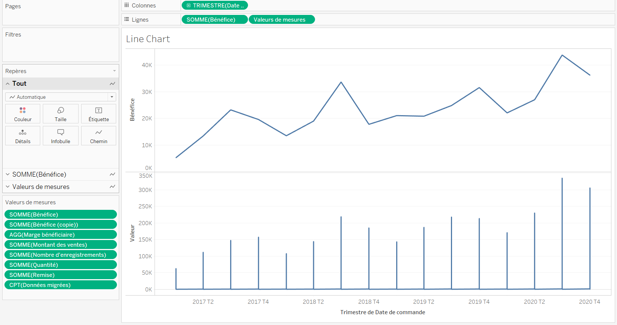The width and height of the screenshot is (617, 325).
Task: Select the SOMME(Montant des ventes) measure pill
Action: click(x=61, y=244)
